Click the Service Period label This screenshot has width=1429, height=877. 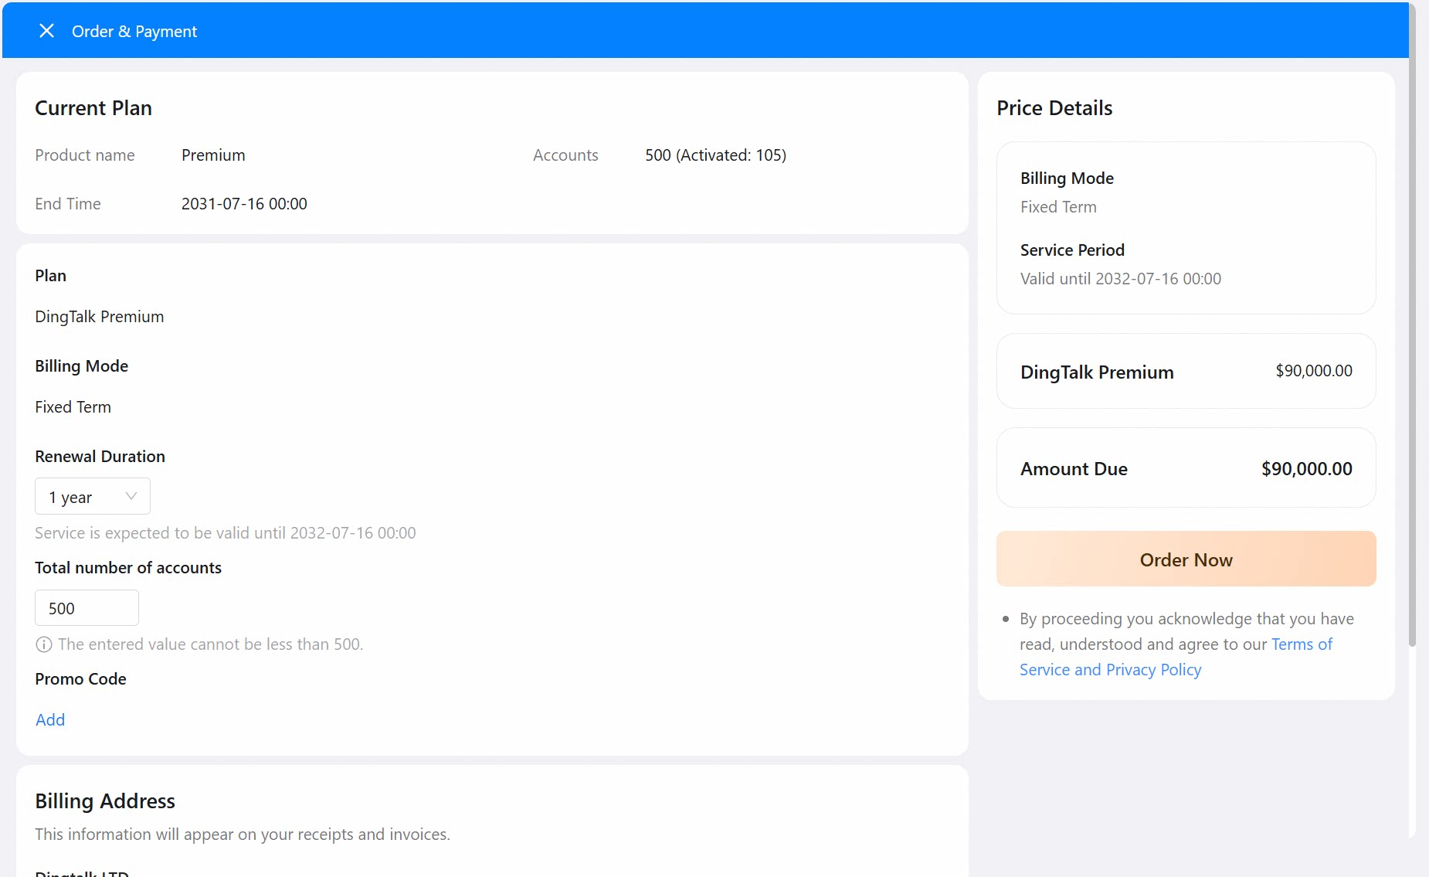(x=1072, y=250)
